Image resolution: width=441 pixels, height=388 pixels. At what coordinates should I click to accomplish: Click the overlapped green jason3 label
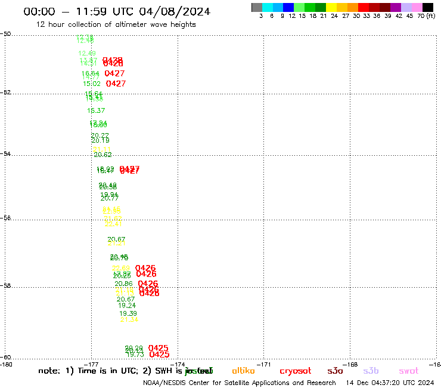pyautogui.click(x=199, y=371)
